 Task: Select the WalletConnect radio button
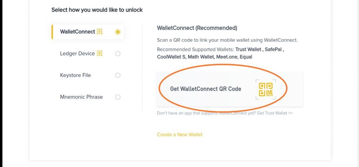(x=118, y=32)
